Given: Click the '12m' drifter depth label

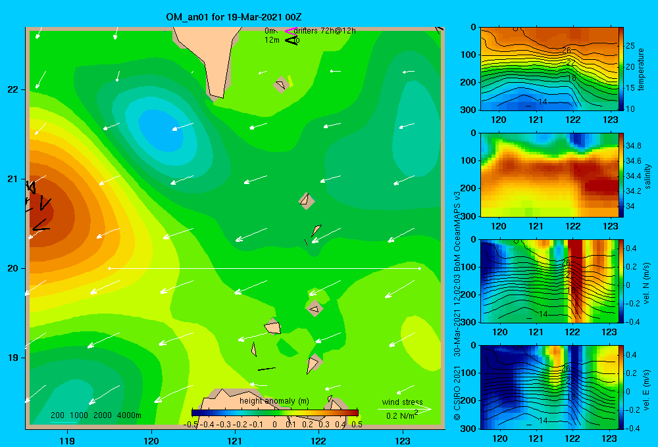Looking at the screenshot, I should tap(272, 40).
